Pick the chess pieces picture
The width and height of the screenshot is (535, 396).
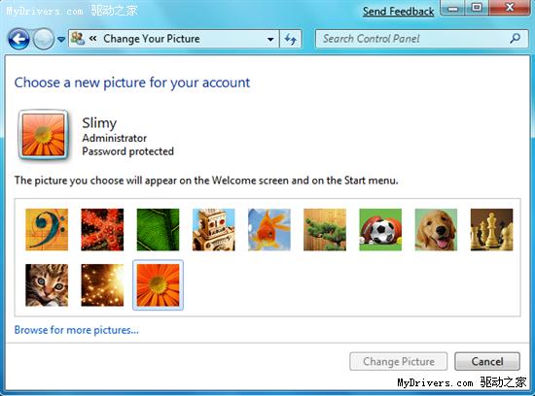pos(491,229)
